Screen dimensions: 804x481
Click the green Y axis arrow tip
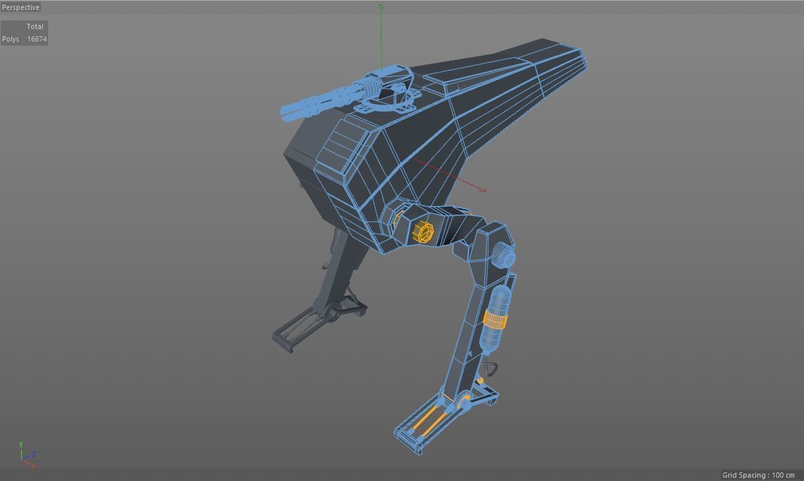[381, 7]
